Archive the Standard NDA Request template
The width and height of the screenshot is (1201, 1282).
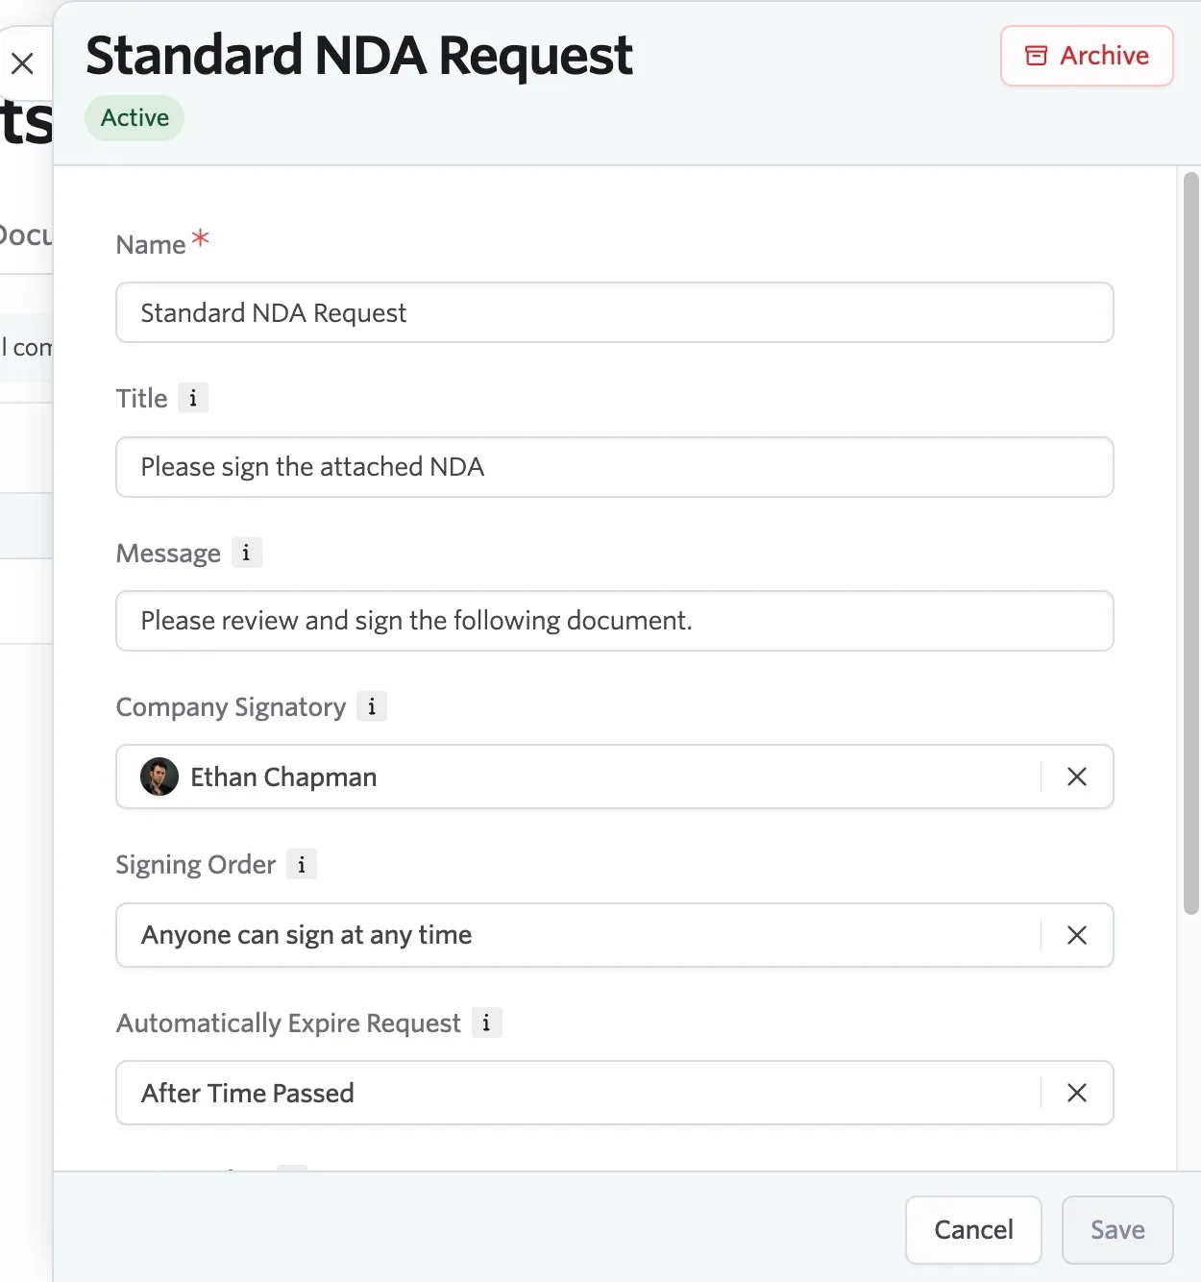[1087, 56]
